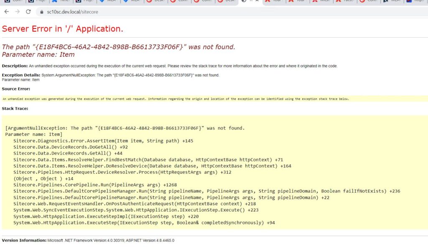Viewport: 428px width, 249px height.
Task: Click the 'HttpApplication.ExecuteStepImpl' line
Action: coord(106,216)
